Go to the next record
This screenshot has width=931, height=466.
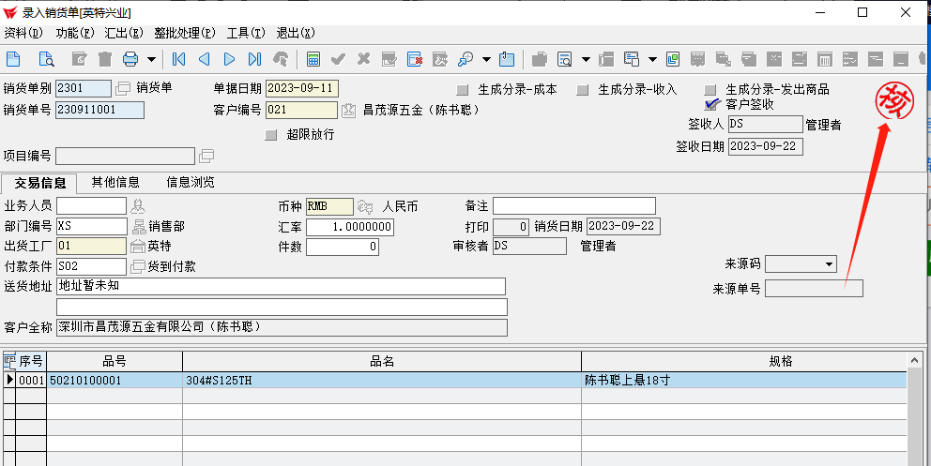[x=229, y=59]
